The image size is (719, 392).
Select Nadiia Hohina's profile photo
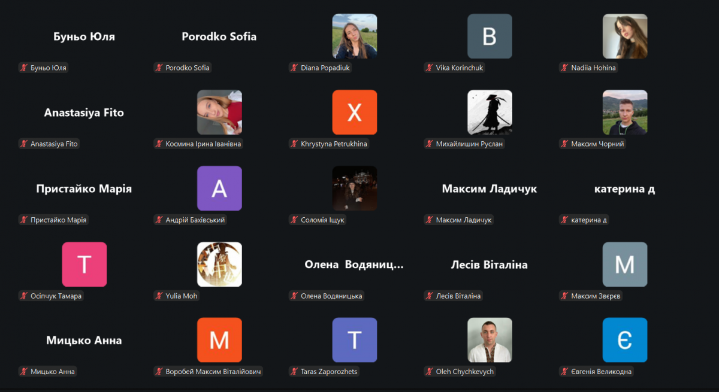pos(625,36)
